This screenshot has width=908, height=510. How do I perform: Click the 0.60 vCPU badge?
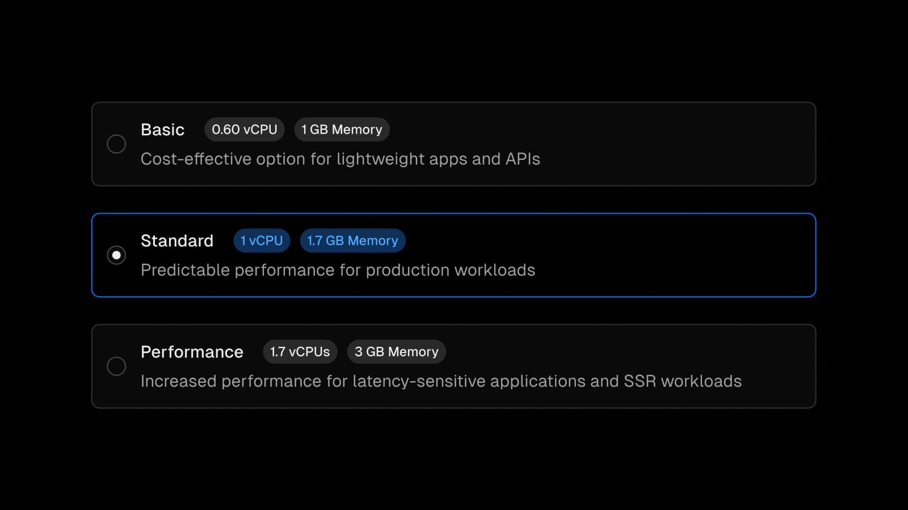(x=244, y=129)
